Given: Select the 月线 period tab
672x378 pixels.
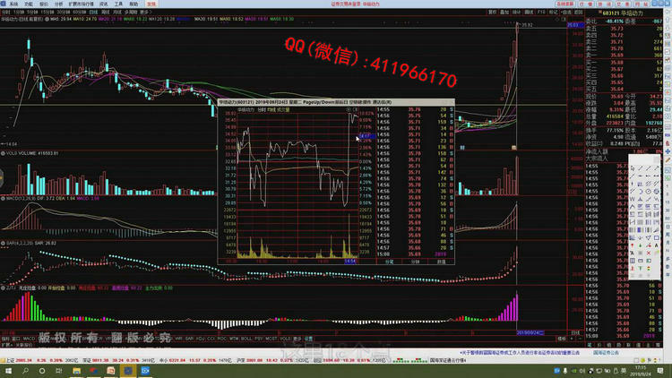Looking at the screenshot, I should coord(117,12).
